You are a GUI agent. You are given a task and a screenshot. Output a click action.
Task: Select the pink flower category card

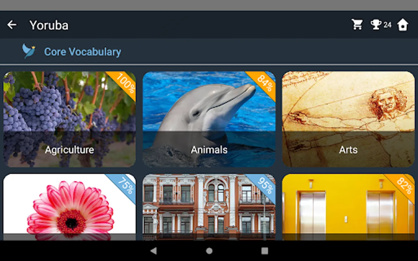point(70,207)
